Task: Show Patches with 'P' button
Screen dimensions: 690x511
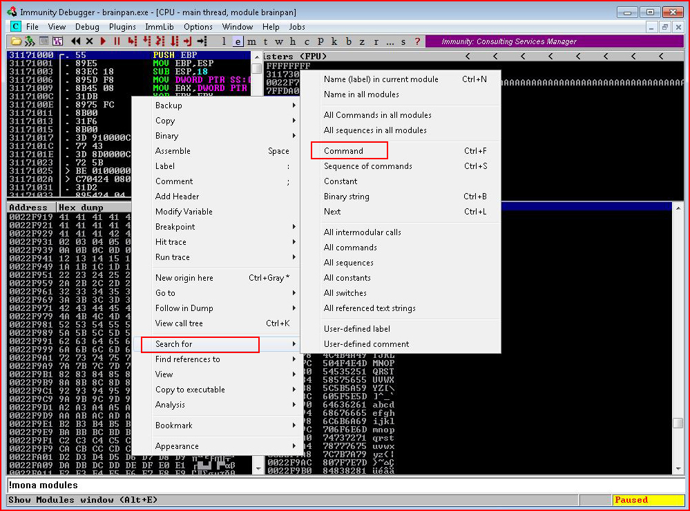Action: click(320, 41)
